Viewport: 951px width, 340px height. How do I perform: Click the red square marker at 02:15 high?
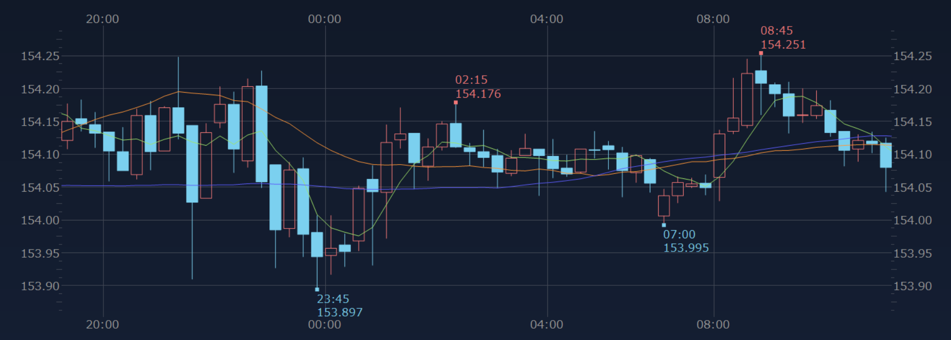[456, 103]
